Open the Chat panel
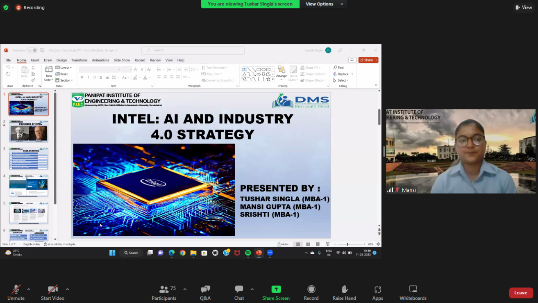 tap(239, 292)
